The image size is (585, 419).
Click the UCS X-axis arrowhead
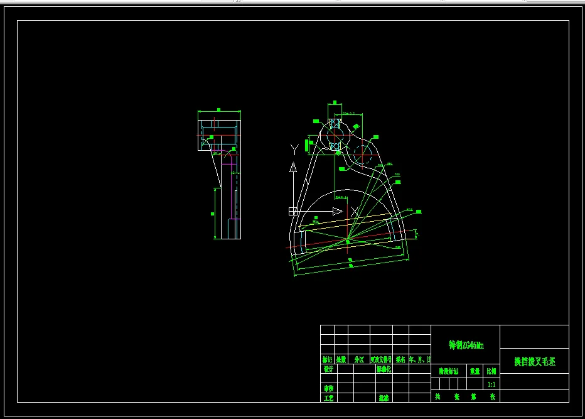click(338, 211)
